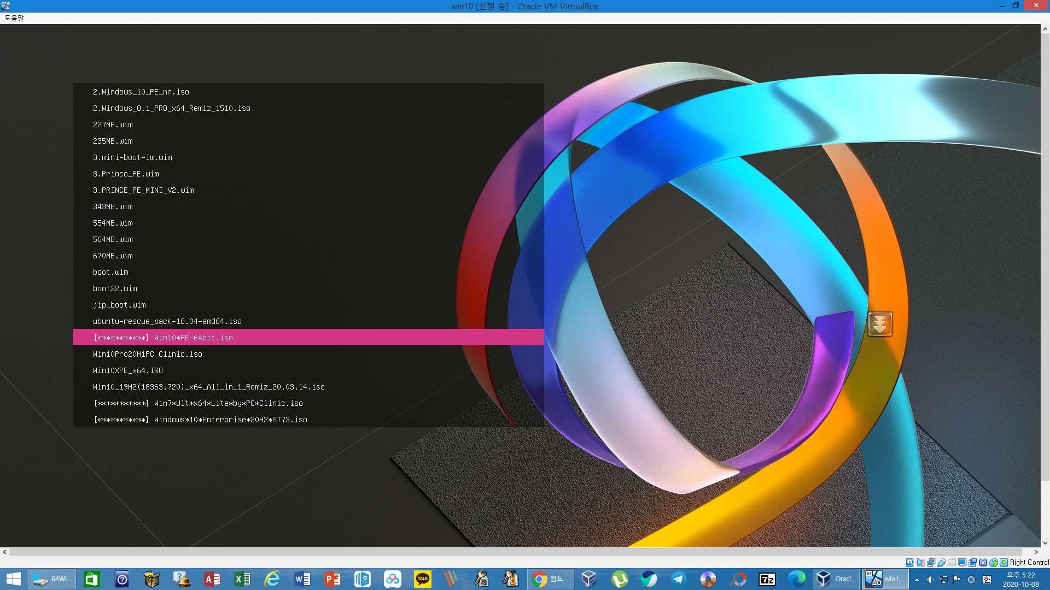The height and width of the screenshot is (590, 1050).
Task: Launch Windows Store from taskbar
Action: [92, 579]
